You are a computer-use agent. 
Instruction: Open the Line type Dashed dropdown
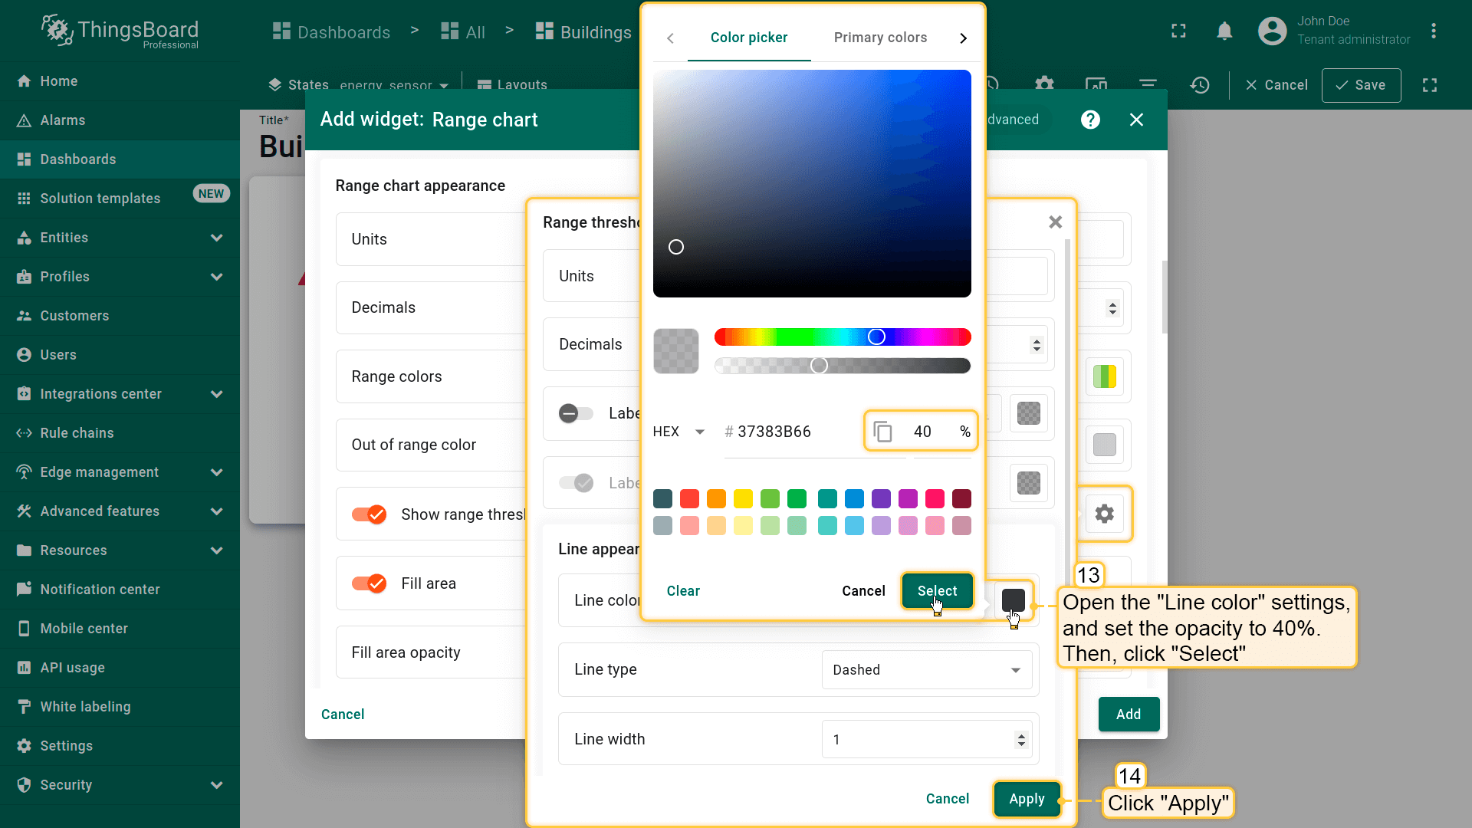(x=926, y=670)
